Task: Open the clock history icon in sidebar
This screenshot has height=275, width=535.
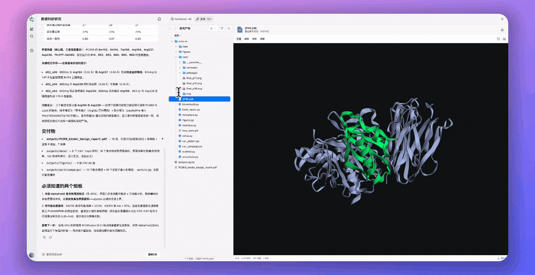Action: [x=32, y=51]
